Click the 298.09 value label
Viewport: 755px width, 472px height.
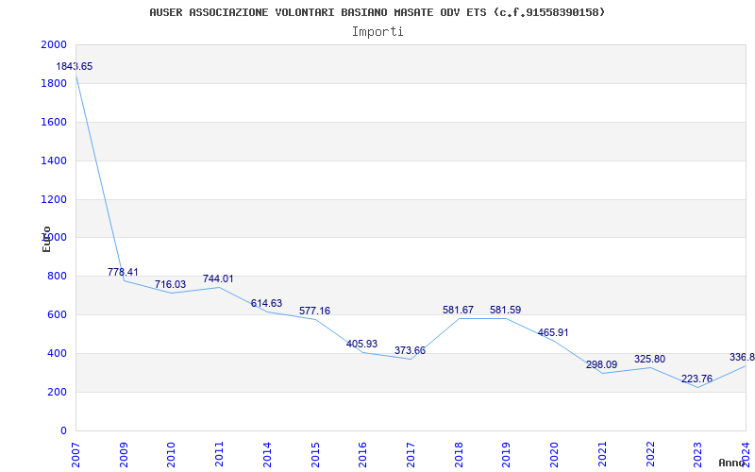click(601, 365)
